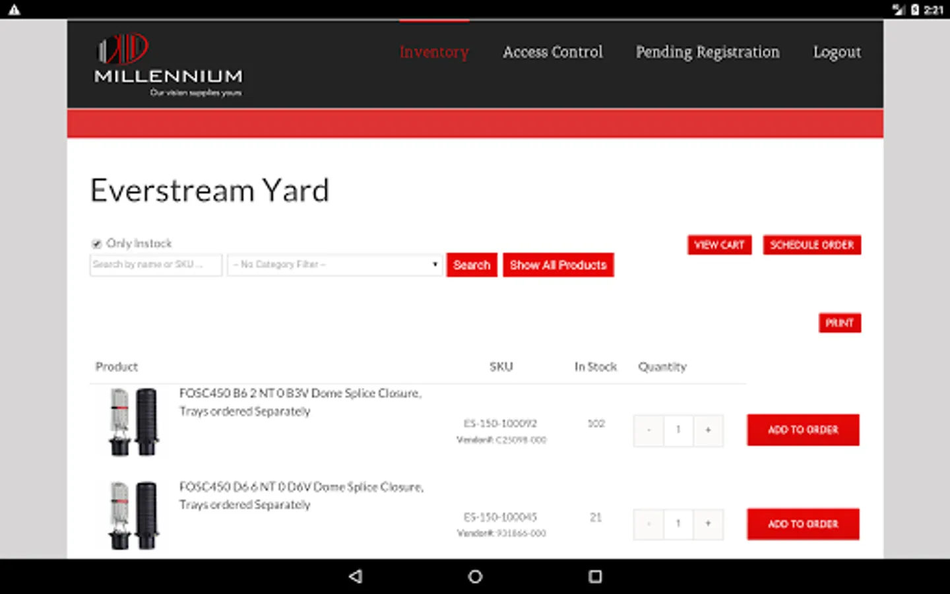The width and height of the screenshot is (950, 594).
Task: Click SKU text ES-150-100092
Action: (x=500, y=424)
